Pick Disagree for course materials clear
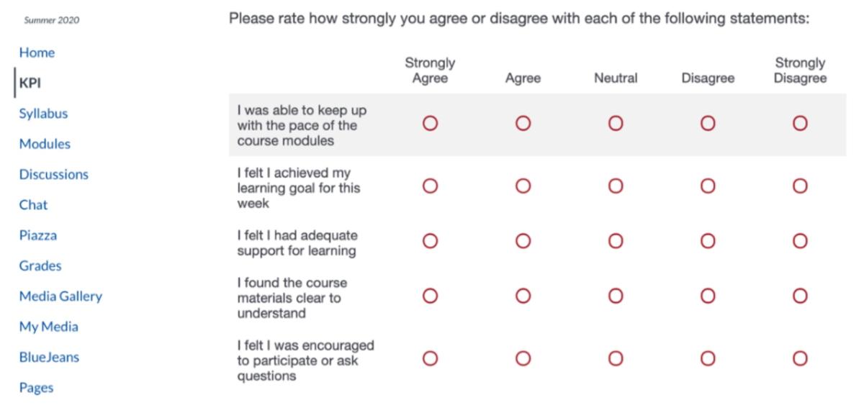 point(707,295)
